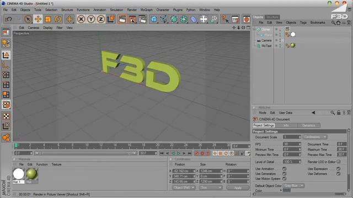
Task: Click the Level of Detail field
Action: click(x=292, y=162)
